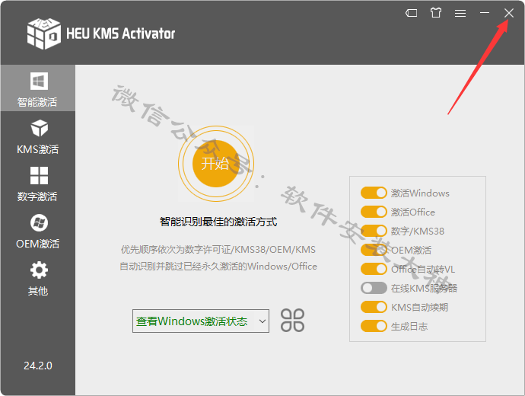Toggle the 激活Office switch
Image resolution: width=525 pixels, height=396 pixels.
[x=374, y=212]
